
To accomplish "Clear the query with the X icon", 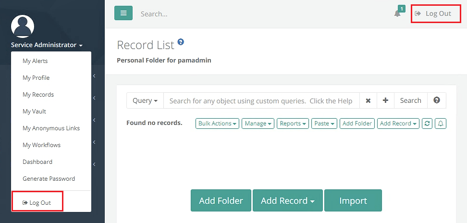I will (368, 101).
